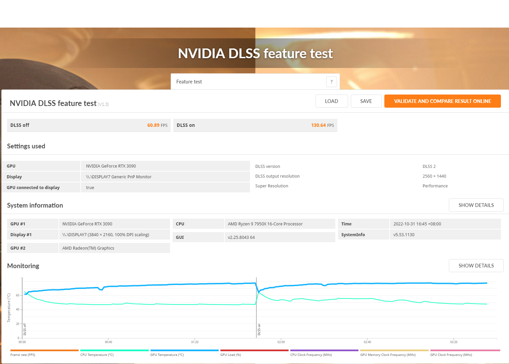Screen dimensions: 509x364
Task: Toggle GPU Load (%) legend entry
Action: pyautogui.click(x=254, y=353)
